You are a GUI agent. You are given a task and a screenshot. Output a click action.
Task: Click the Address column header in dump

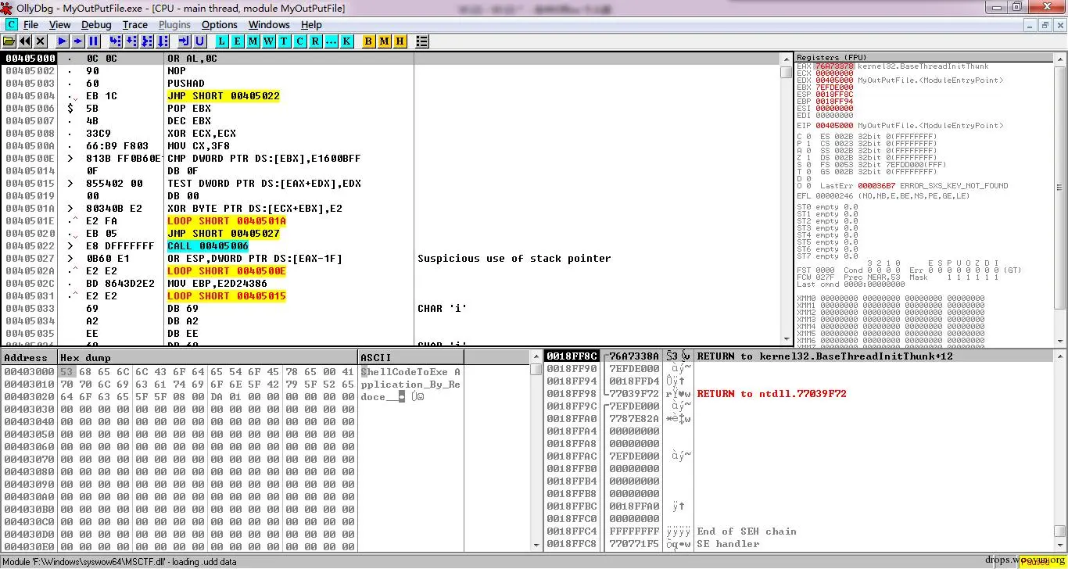tap(29, 357)
